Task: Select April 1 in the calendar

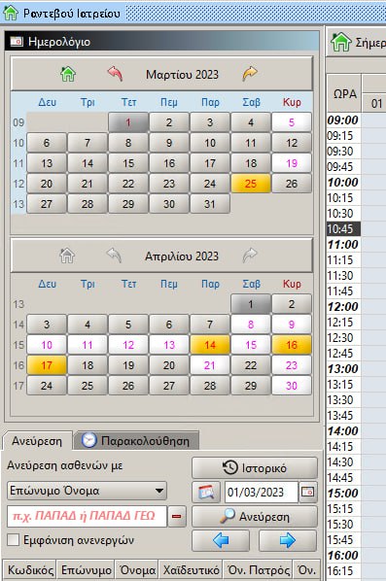Action: pyautogui.click(x=251, y=304)
